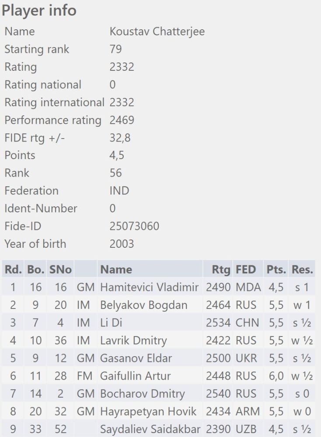
Task: Select Lavrik Dmitry in round 4
Action: (133, 340)
